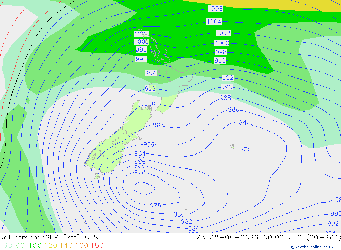
Task: Click the 120 knot legend value
Action: click(50, 246)
